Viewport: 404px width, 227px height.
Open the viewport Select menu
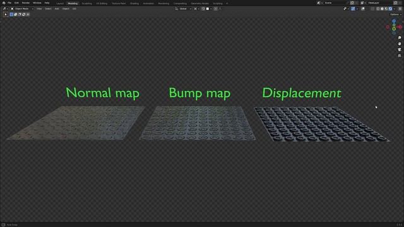(48, 9)
